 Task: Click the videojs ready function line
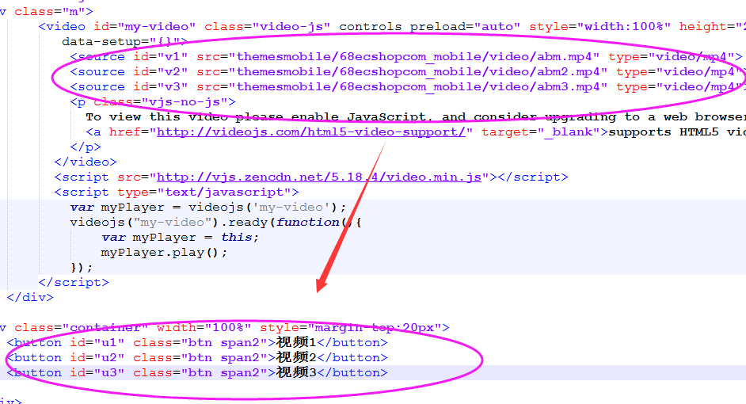[216, 223]
